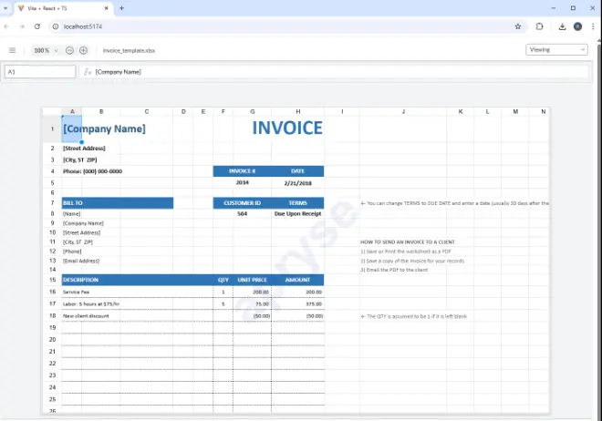Click the zoom out minus icon

pos(70,50)
